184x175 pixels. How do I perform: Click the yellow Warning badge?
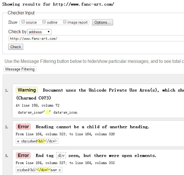[27, 90]
